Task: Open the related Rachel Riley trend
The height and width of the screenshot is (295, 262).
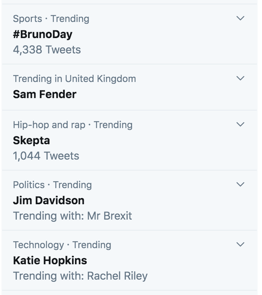Action: pos(117,276)
